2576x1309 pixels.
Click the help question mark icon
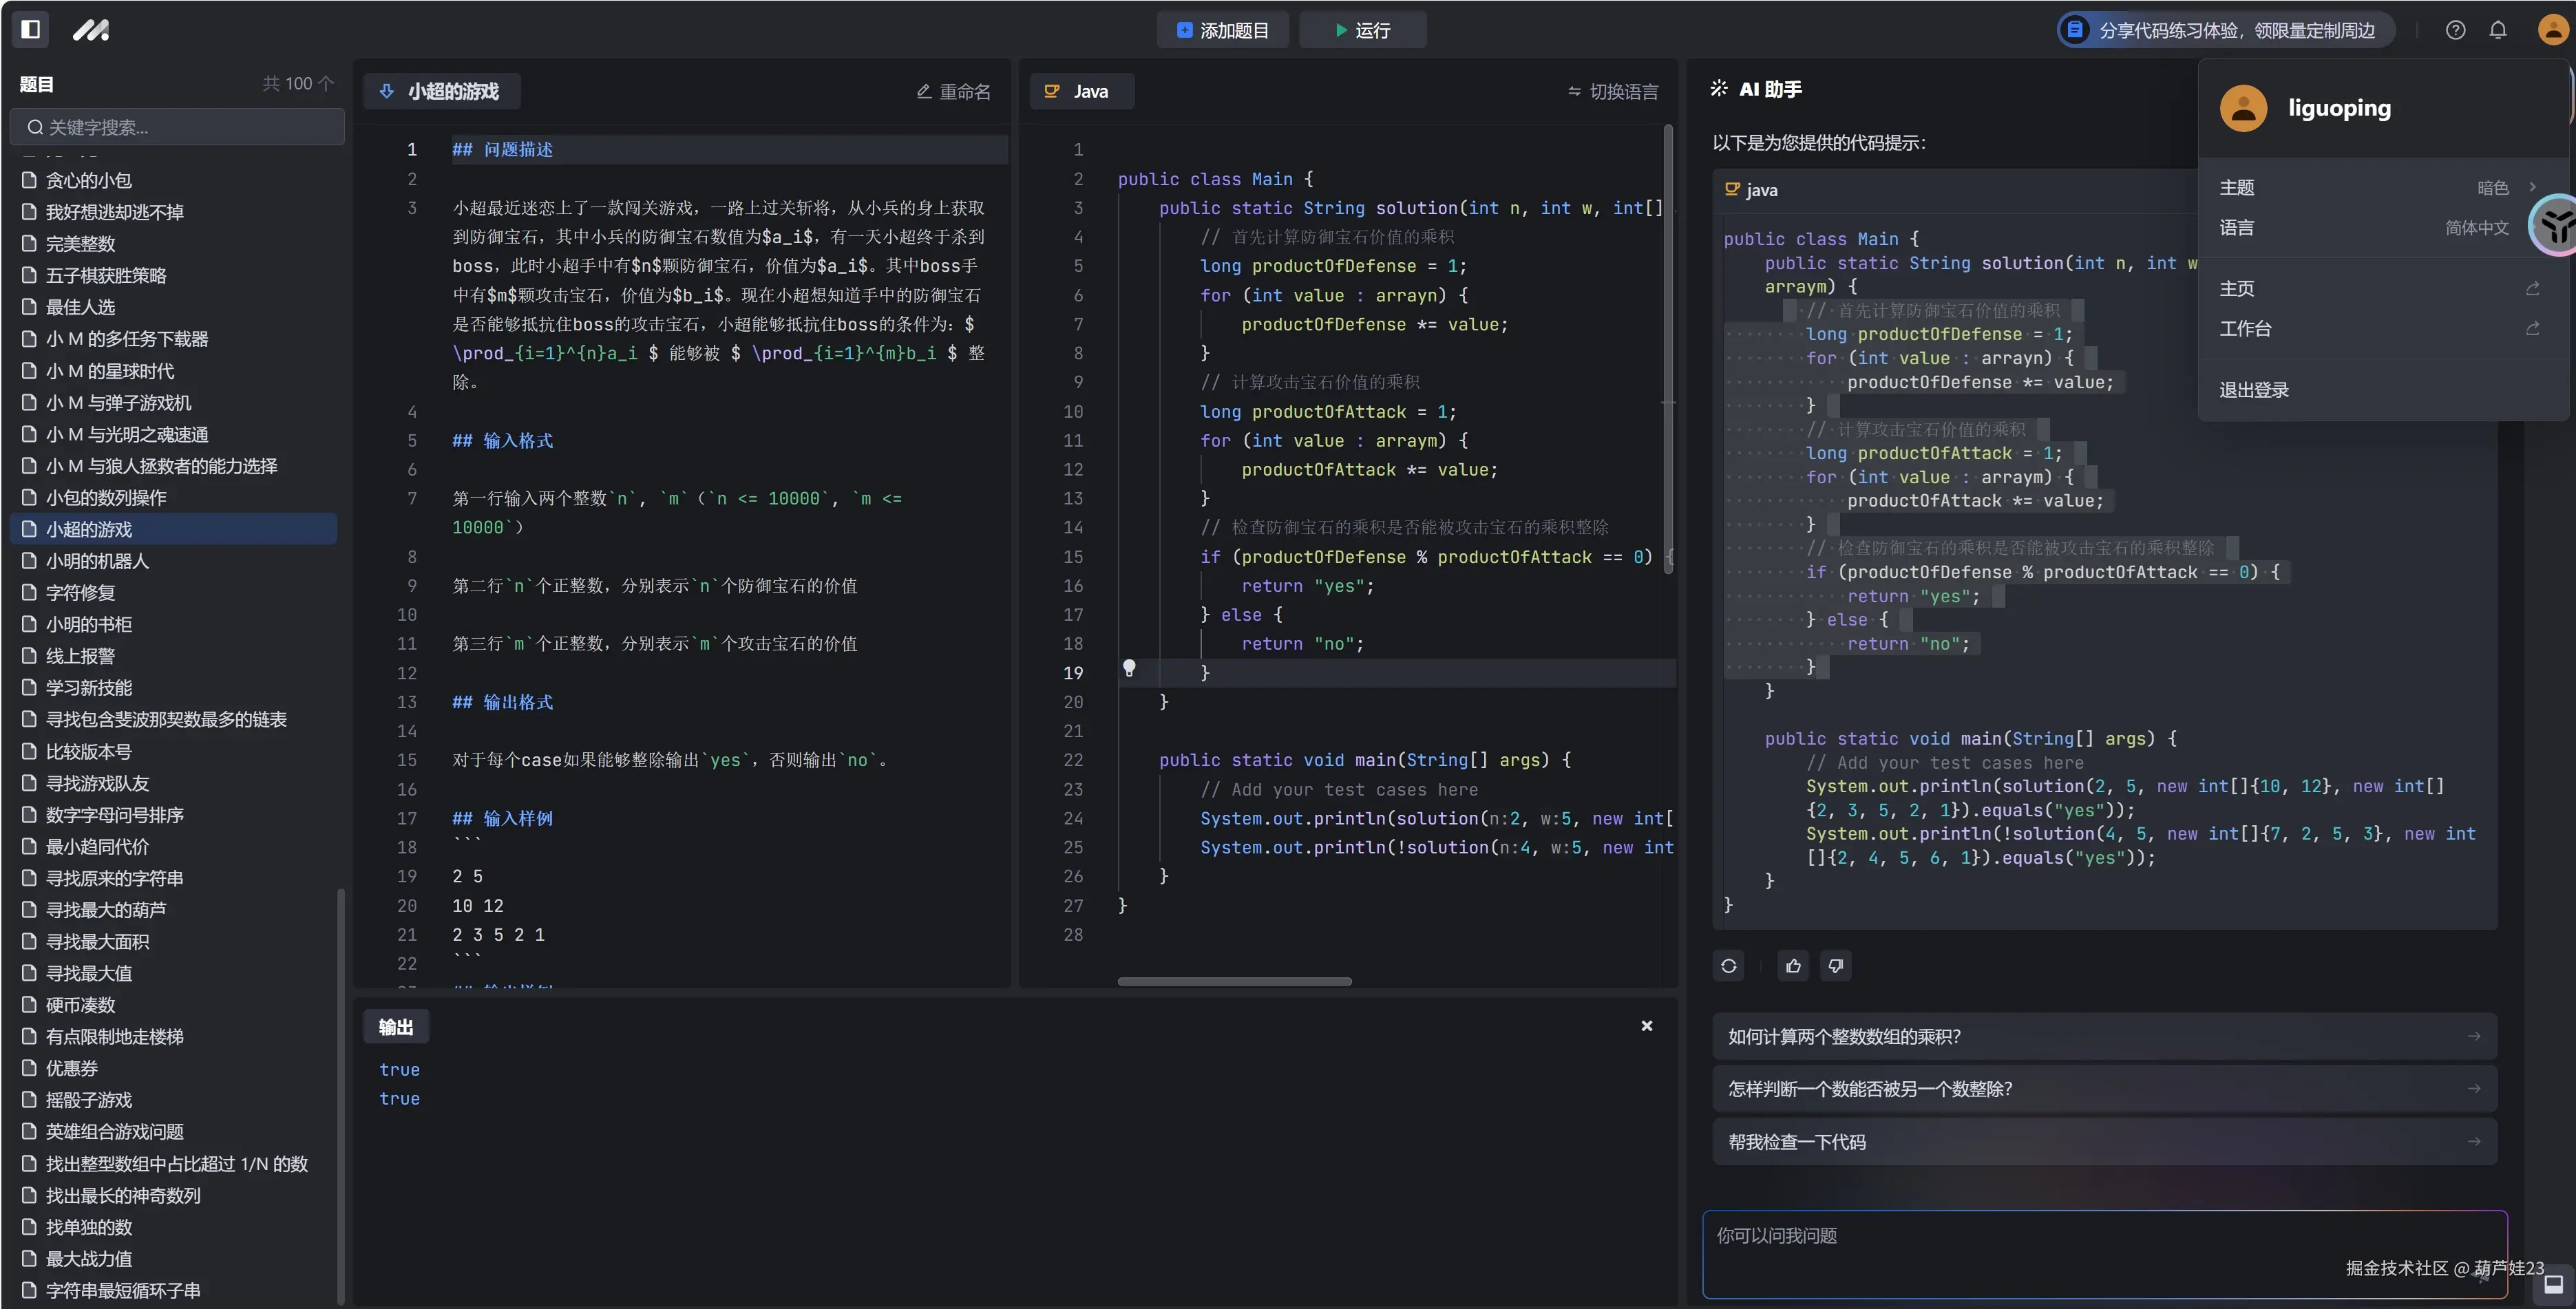click(x=2455, y=30)
